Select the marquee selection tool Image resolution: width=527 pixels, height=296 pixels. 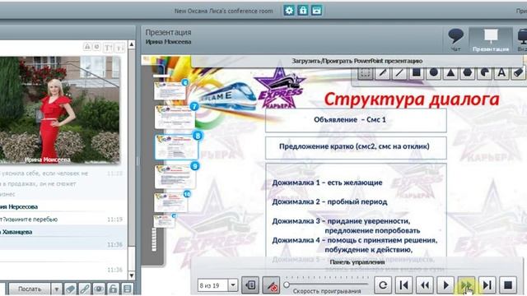point(366,73)
